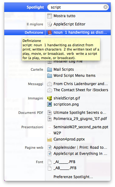Open AppleScript at Everything web page
Viewport: 115px width, 187px height.
80,154
